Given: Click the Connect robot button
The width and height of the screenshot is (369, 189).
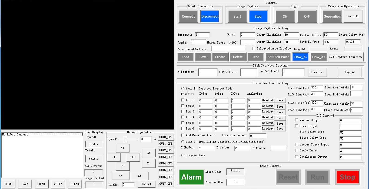Looking at the screenshot, I should coord(188,16).
